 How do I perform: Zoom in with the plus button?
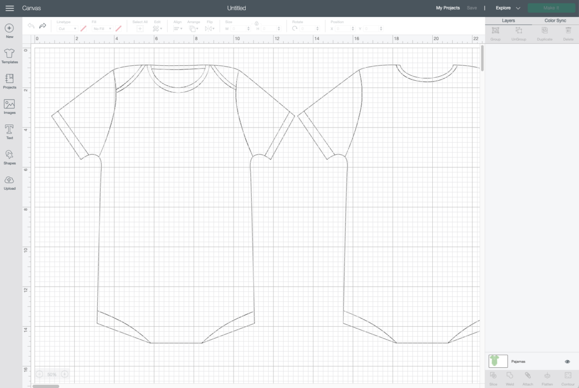[64, 374]
